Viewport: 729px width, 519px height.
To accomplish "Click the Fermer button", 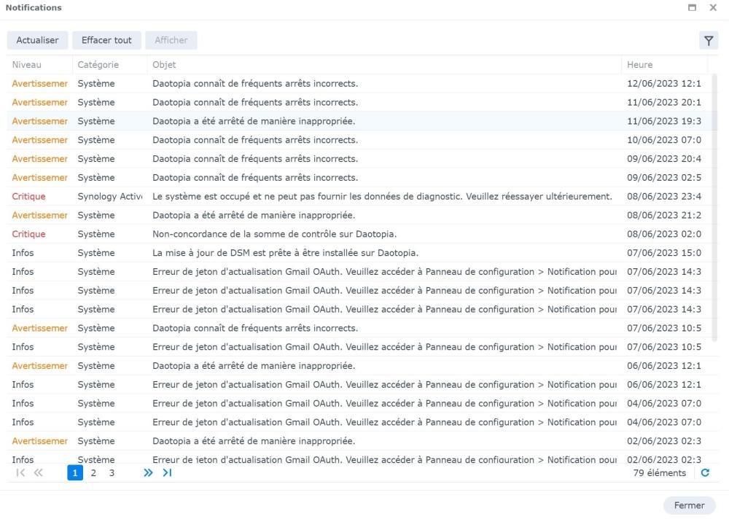I will coord(689,505).
